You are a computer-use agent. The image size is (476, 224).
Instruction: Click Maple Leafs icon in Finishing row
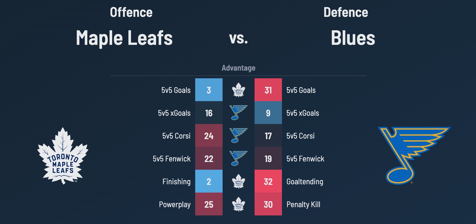(239, 181)
